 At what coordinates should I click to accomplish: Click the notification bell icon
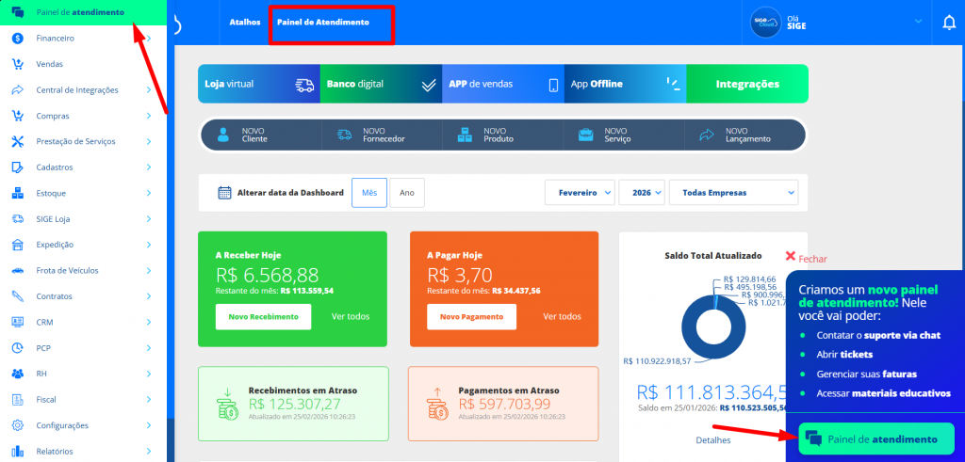[948, 23]
